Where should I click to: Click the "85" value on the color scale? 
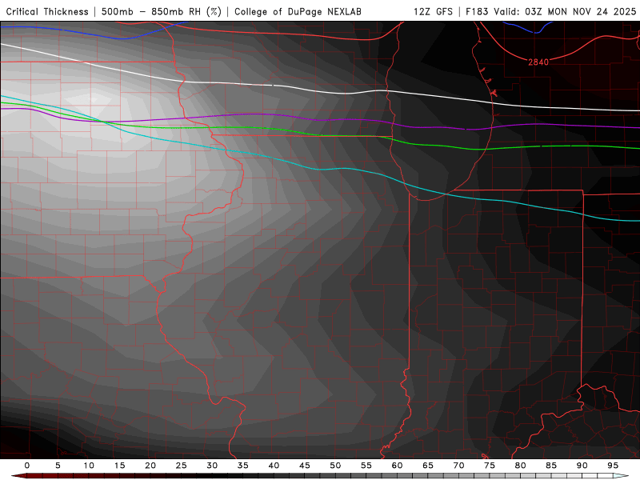(x=551, y=466)
